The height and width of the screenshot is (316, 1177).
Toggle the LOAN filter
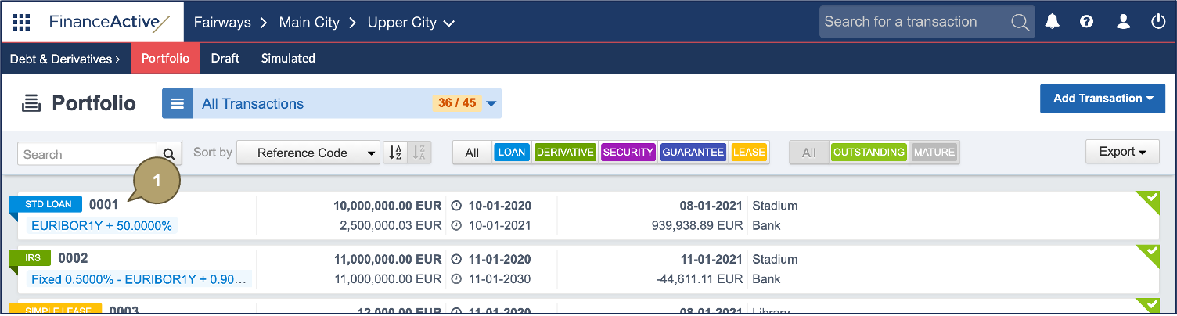(x=512, y=153)
